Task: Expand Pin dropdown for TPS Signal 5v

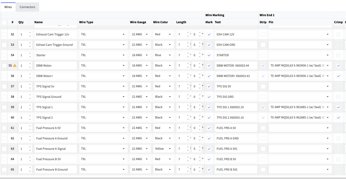Action: 327,87
